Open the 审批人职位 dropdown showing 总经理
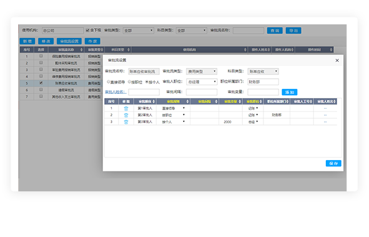The width and height of the screenshot is (369, 237). coord(202,82)
